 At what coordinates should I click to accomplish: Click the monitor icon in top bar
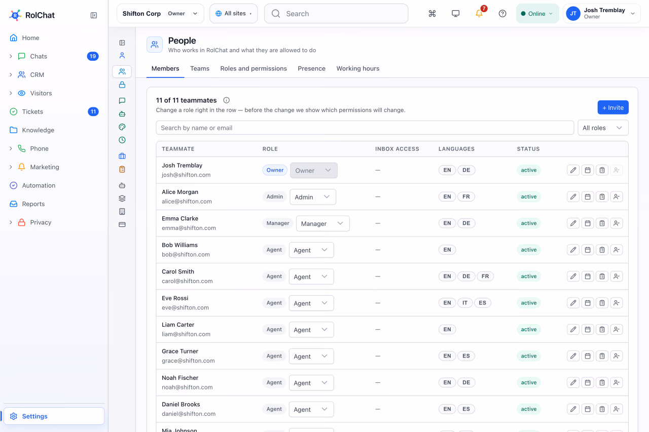(x=455, y=14)
